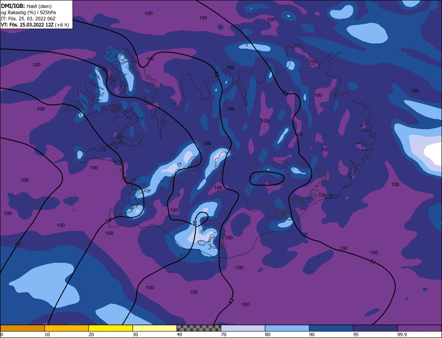Click the "78" height contour label
This screenshot has height=338, width=442.
click(x=109, y=221)
